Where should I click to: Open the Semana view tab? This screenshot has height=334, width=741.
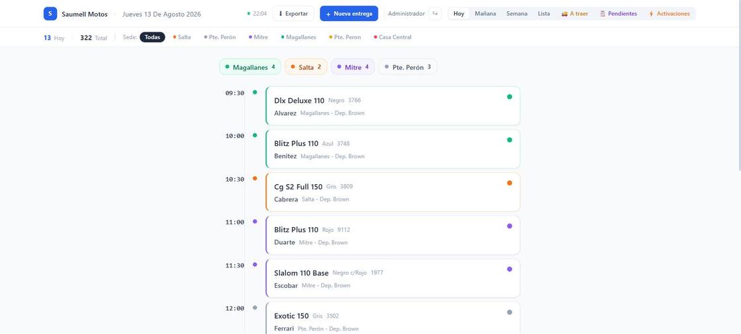(517, 14)
